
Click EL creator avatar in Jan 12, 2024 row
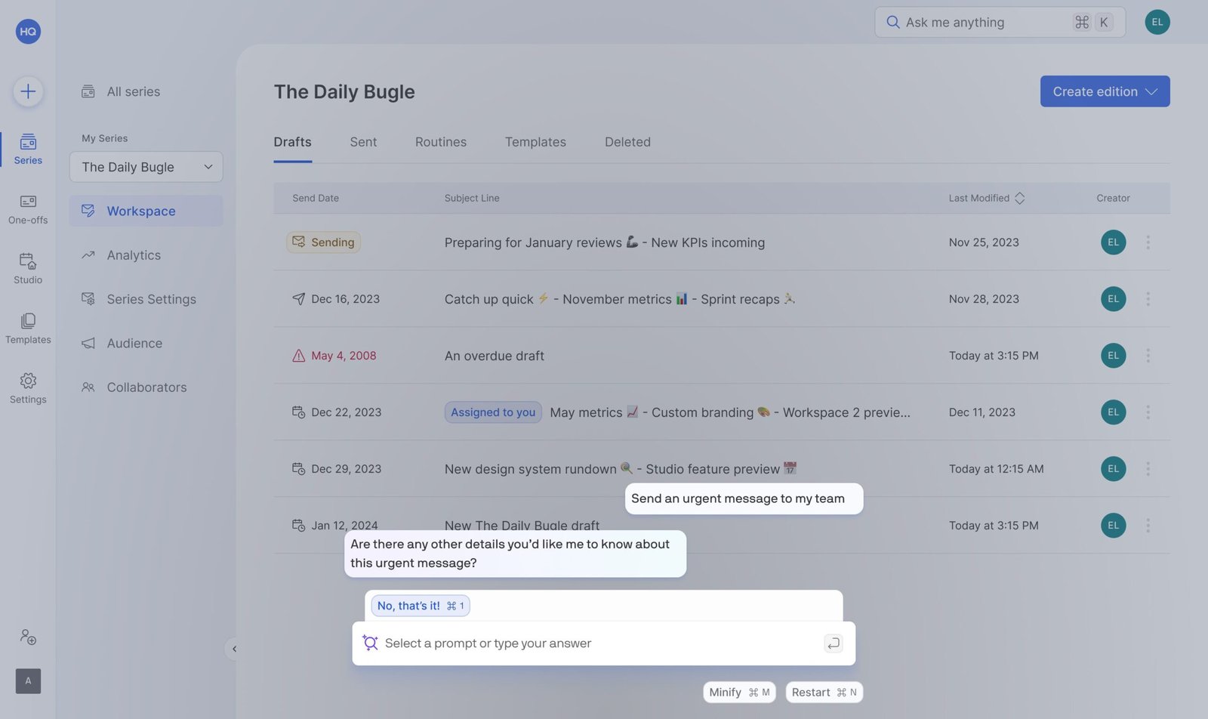(1113, 525)
